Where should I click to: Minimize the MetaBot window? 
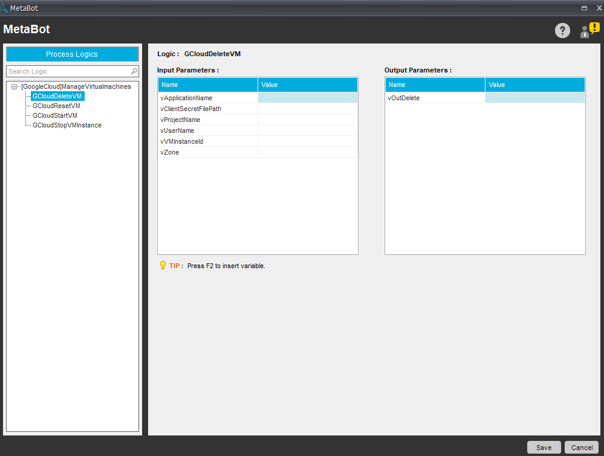click(x=584, y=8)
